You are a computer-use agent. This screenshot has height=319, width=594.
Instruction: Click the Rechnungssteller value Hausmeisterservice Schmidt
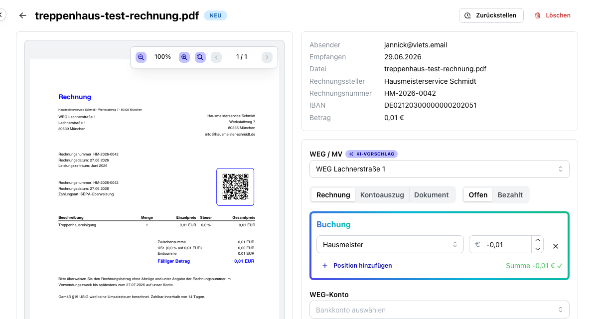coord(430,81)
